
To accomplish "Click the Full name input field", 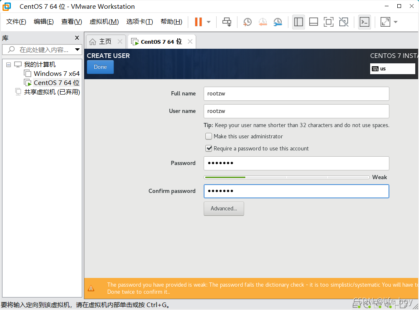I will (x=296, y=94).
